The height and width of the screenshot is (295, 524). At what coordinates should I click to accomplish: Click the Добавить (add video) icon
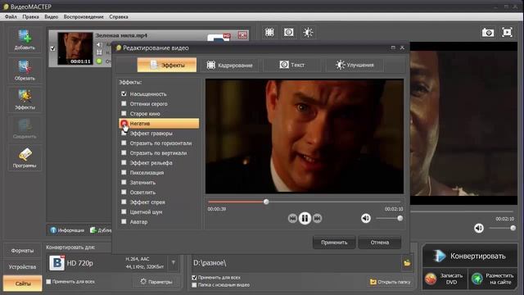[x=25, y=39]
